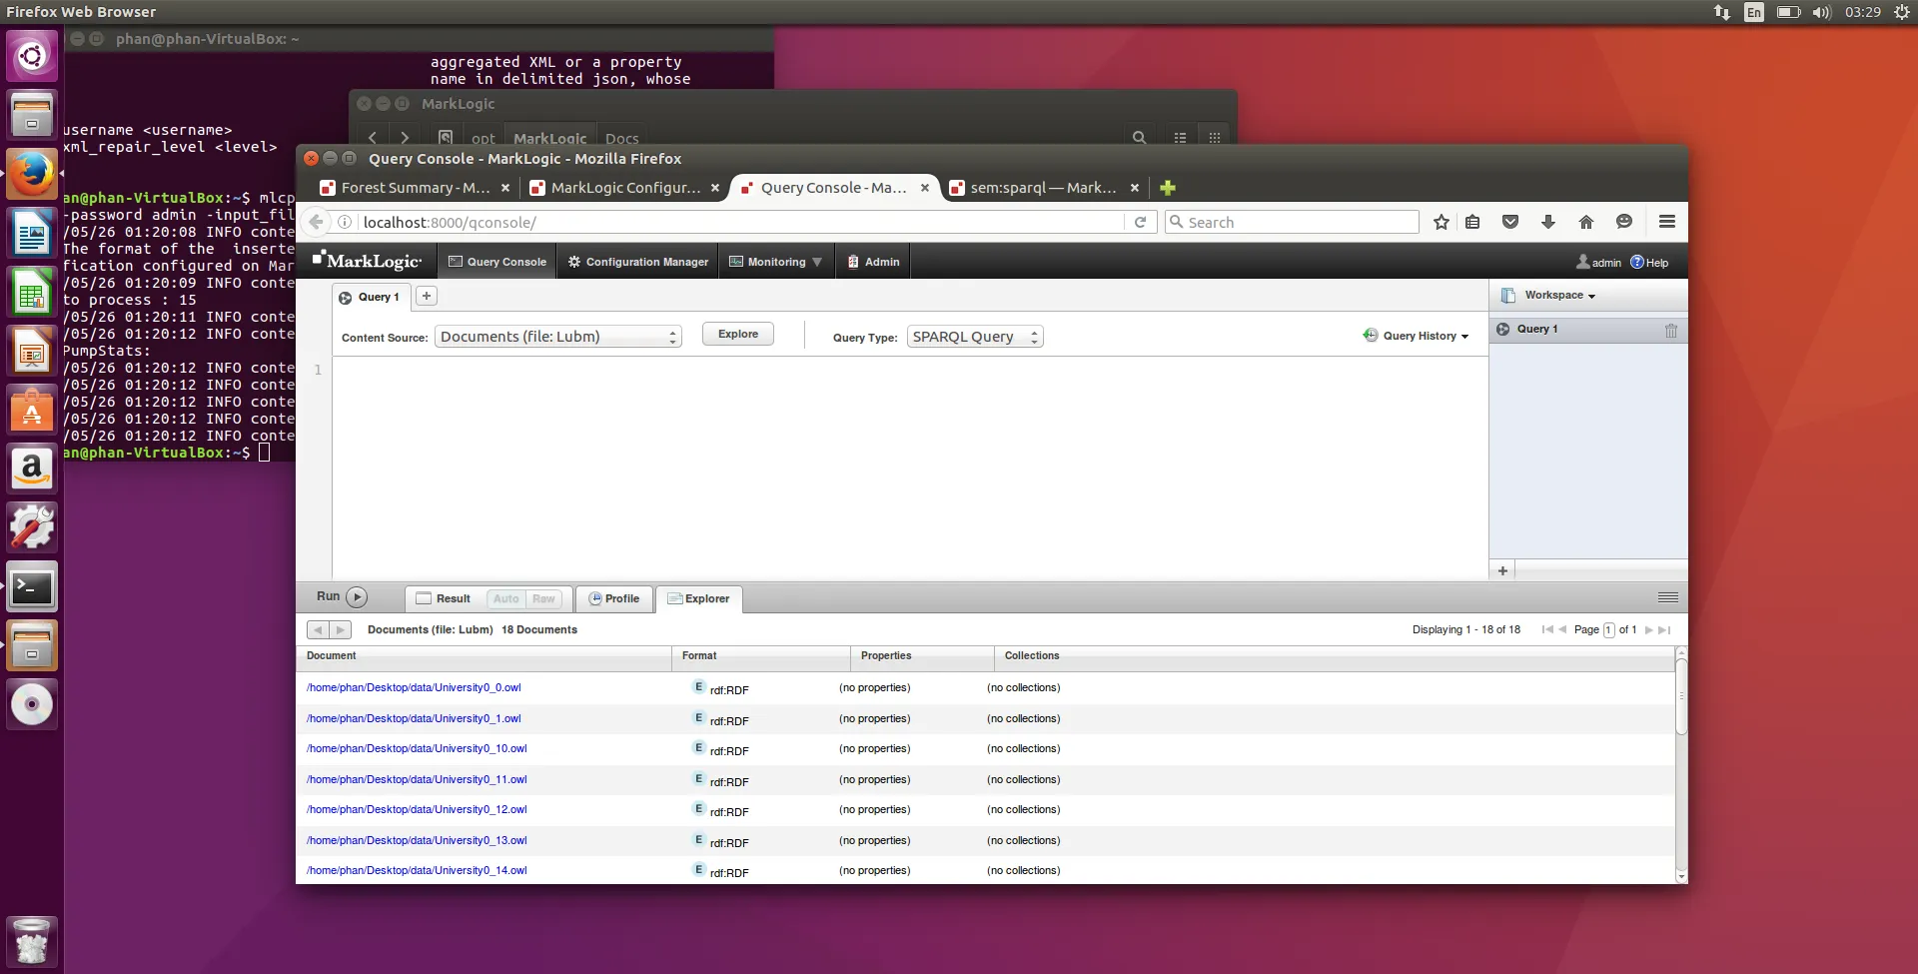The image size is (1918, 974).
Task: Click the page number field
Action: pyautogui.click(x=1608, y=629)
